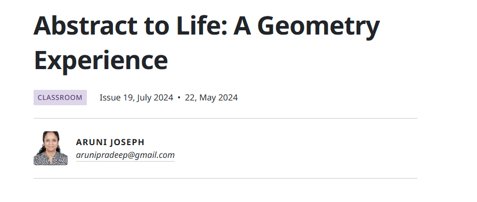This screenshot has width=477, height=202.
Task: Click the patterned shirt in author photo
Action: (x=51, y=159)
